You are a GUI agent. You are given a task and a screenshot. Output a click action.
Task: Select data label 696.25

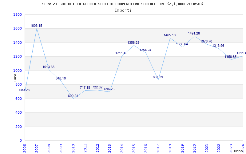click(109, 89)
